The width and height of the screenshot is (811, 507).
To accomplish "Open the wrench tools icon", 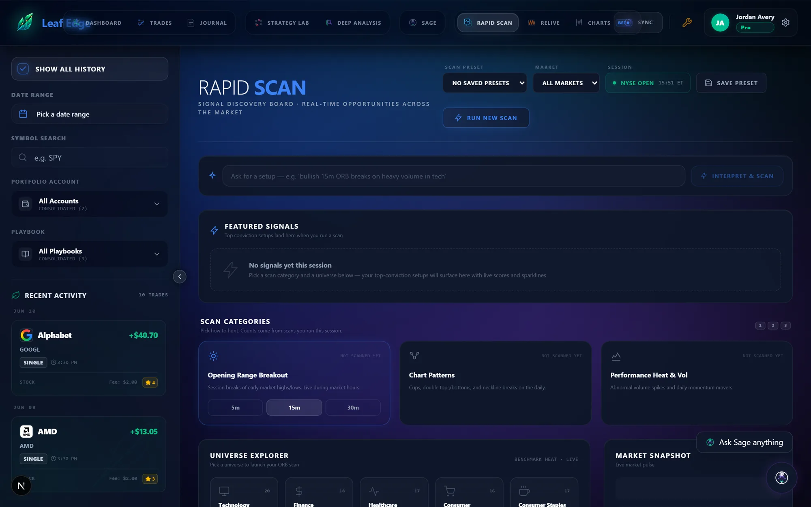I will (x=687, y=23).
